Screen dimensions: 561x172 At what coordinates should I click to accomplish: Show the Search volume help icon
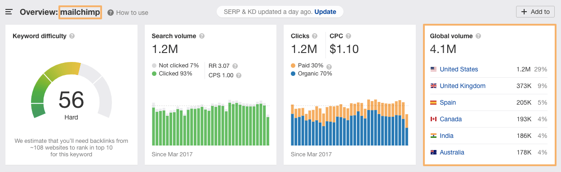click(x=202, y=36)
